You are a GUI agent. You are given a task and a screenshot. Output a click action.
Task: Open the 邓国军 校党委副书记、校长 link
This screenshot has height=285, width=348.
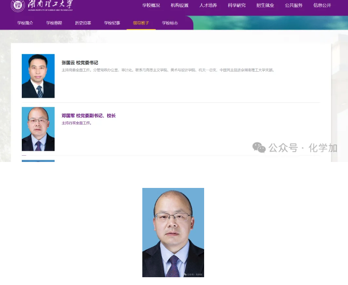88,116
